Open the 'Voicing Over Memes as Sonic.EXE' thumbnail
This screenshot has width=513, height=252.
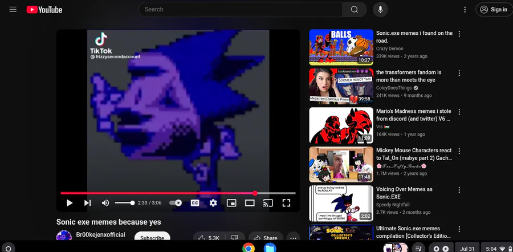coord(341,203)
